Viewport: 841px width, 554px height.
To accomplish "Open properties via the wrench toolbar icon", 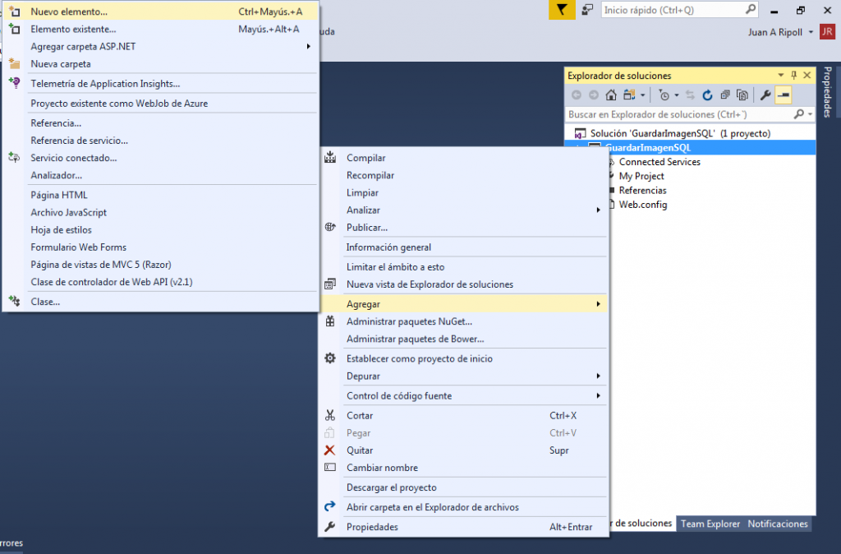I will [x=765, y=95].
